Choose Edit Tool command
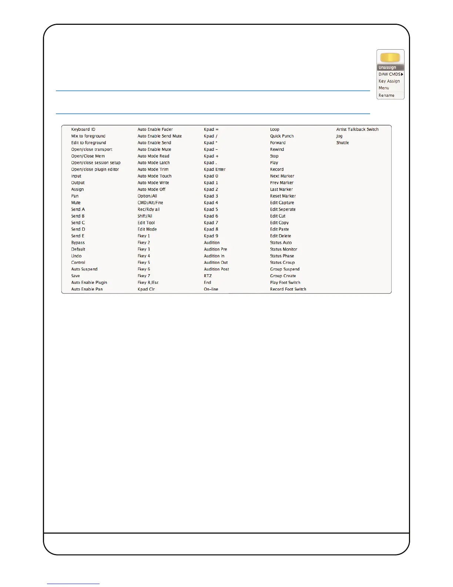 tap(146, 223)
